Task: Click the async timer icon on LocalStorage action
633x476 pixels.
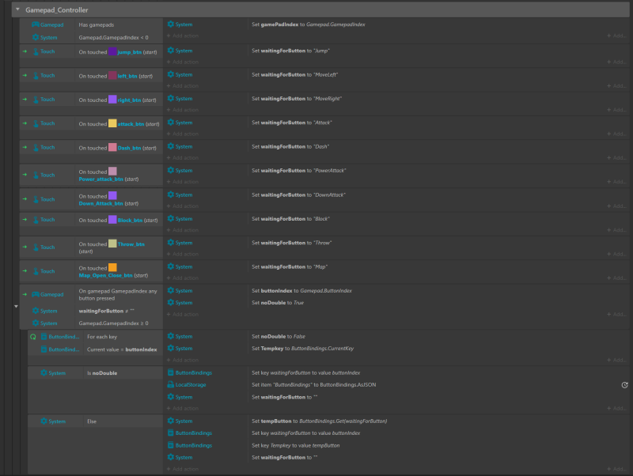Action: pos(625,384)
